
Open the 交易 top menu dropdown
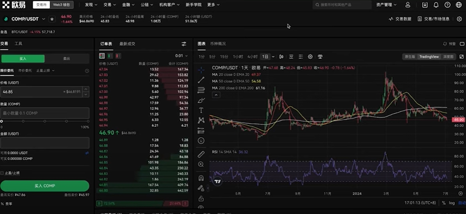coord(109,5)
